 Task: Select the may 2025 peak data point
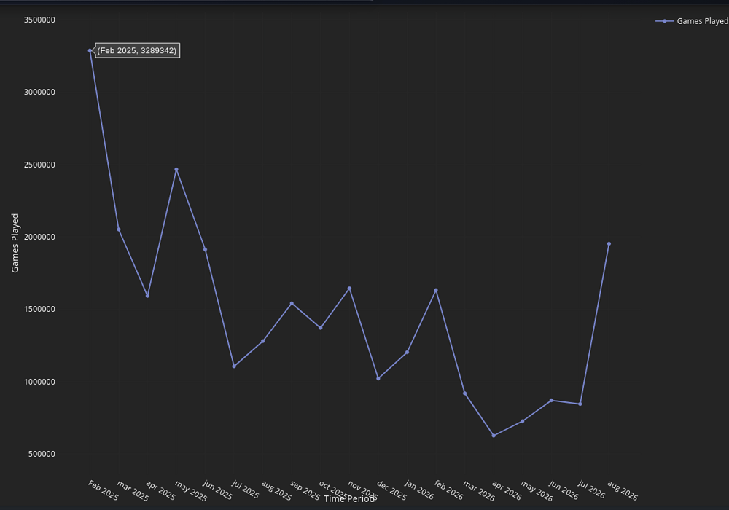click(176, 170)
